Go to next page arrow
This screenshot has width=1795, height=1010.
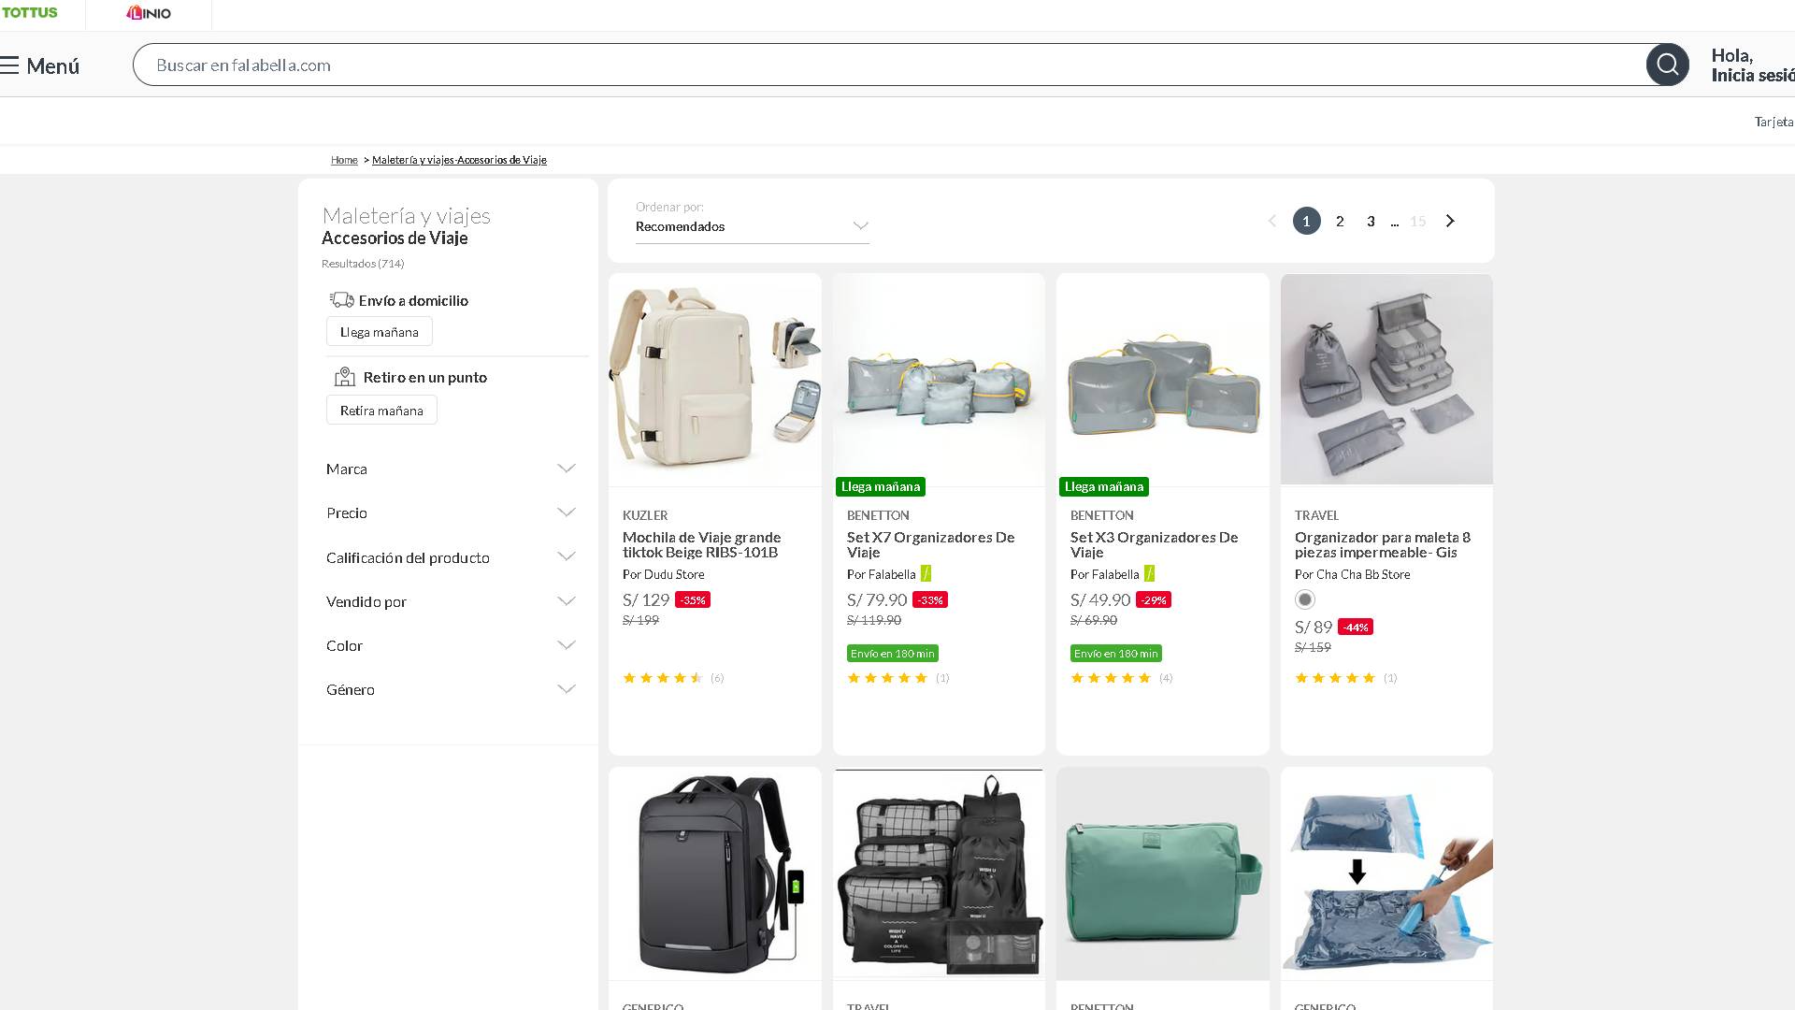(x=1450, y=221)
